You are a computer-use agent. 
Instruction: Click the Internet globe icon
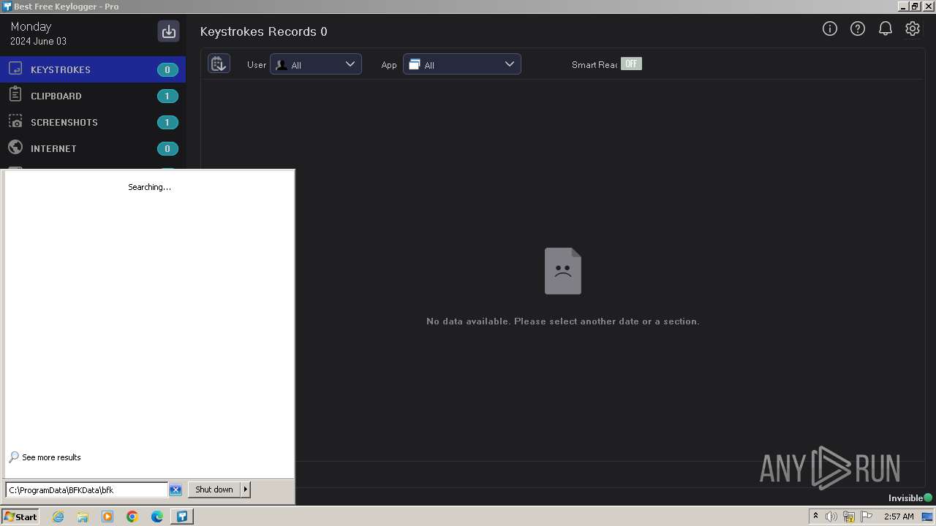(x=15, y=148)
